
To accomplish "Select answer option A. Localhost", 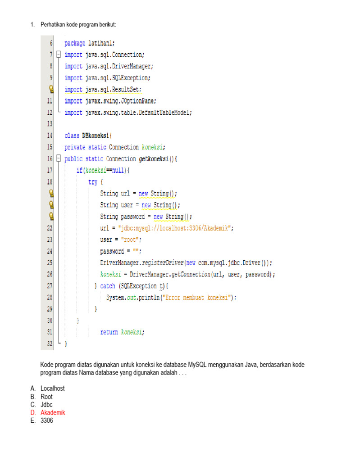I will point(52,388).
